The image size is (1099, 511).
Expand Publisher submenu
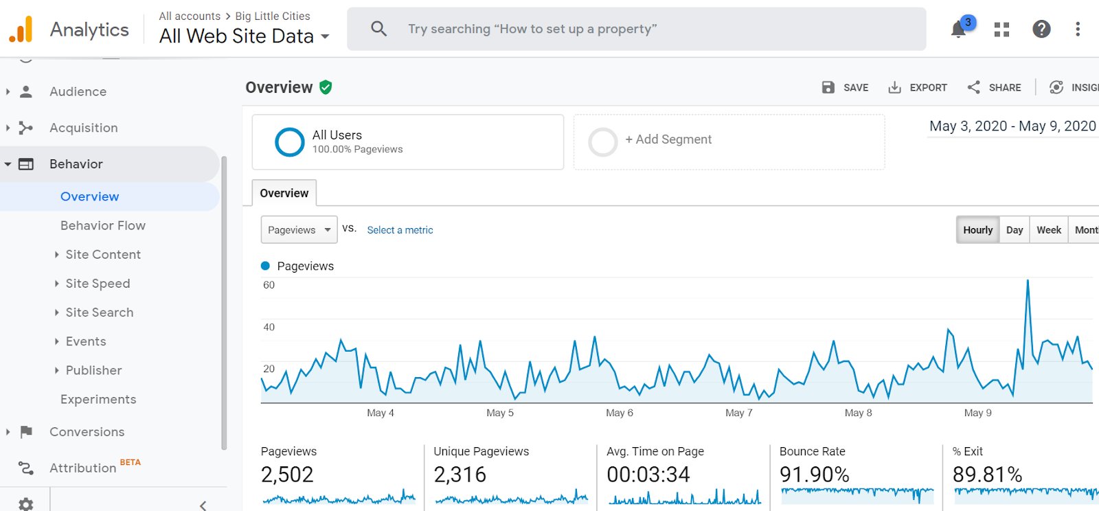coord(56,370)
